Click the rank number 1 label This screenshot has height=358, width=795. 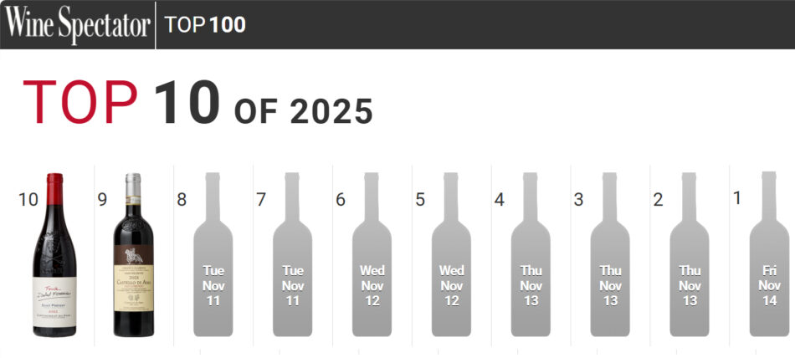(x=737, y=198)
